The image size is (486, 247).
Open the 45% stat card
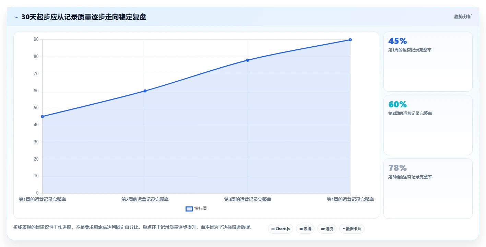tap(428, 62)
